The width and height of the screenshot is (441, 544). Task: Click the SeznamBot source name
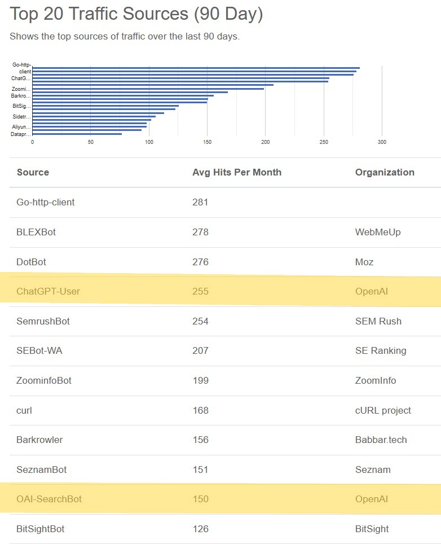coord(42,470)
